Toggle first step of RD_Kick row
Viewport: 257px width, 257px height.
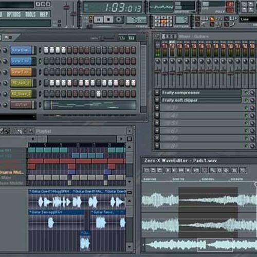tap(46, 83)
